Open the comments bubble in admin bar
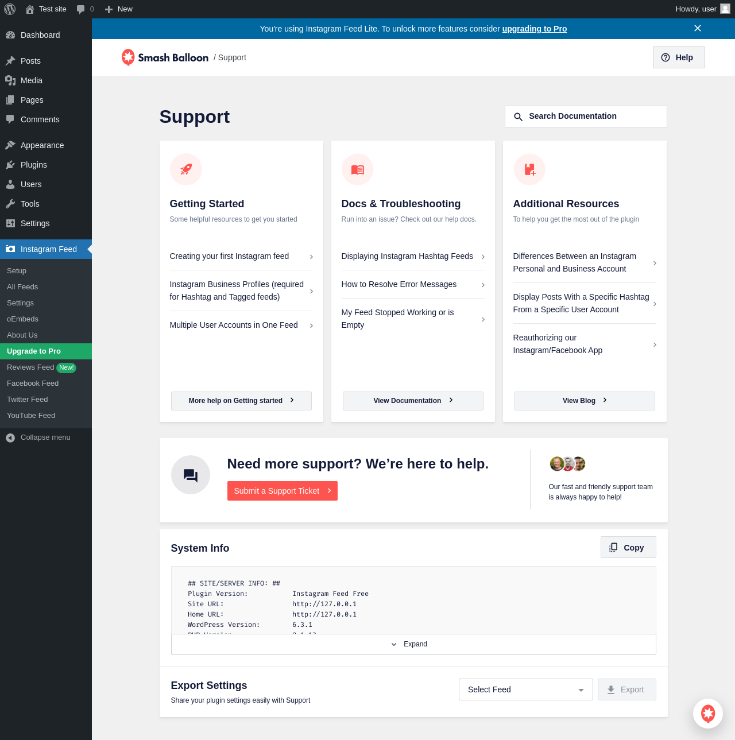Viewport: 735px width, 740px height. coord(85,9)
